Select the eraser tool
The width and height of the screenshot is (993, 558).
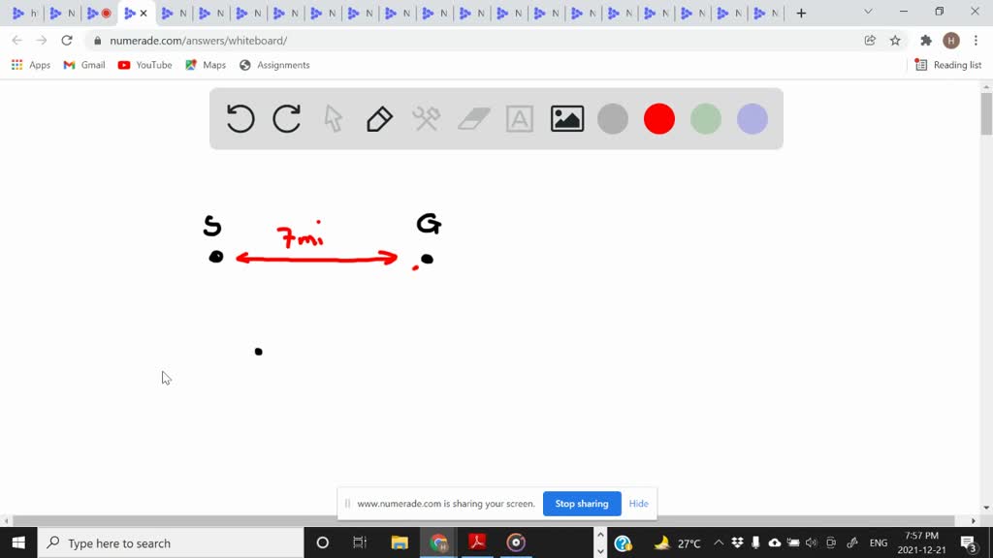tap(473, 119)
